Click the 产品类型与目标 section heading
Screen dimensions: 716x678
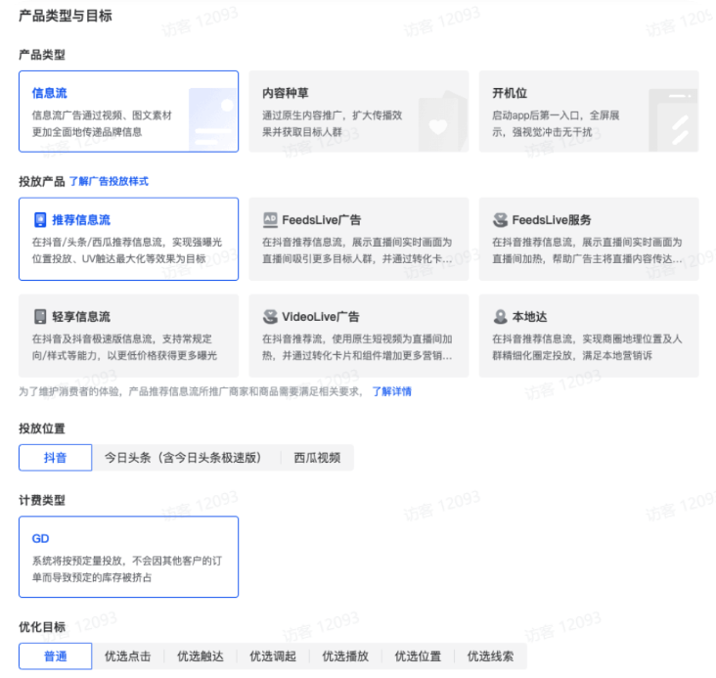tap(66, 16)
